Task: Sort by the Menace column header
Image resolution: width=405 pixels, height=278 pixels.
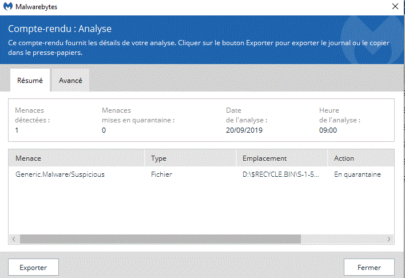Action: pyautogui.click(x=77, y=158)
